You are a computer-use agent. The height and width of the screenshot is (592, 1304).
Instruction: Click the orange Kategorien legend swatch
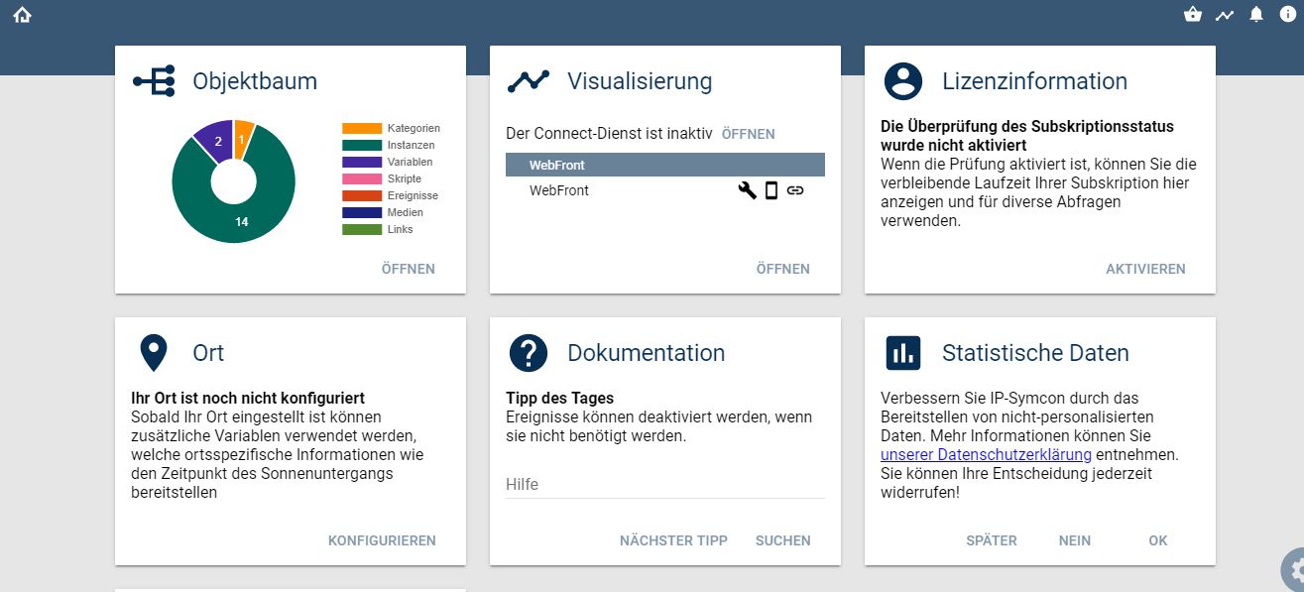coord(362,128)
